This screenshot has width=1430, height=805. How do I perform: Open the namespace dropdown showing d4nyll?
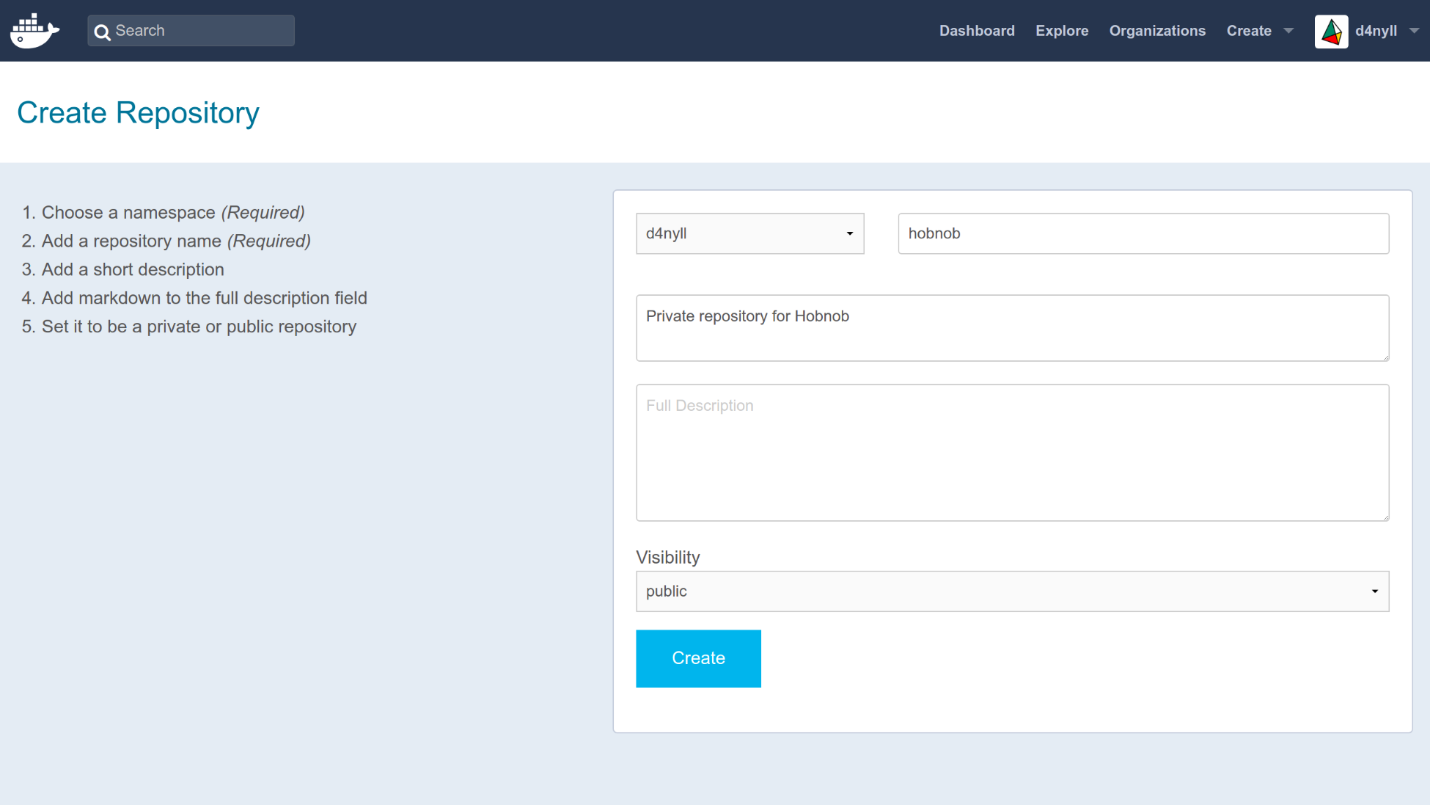(x=749, y=233)
